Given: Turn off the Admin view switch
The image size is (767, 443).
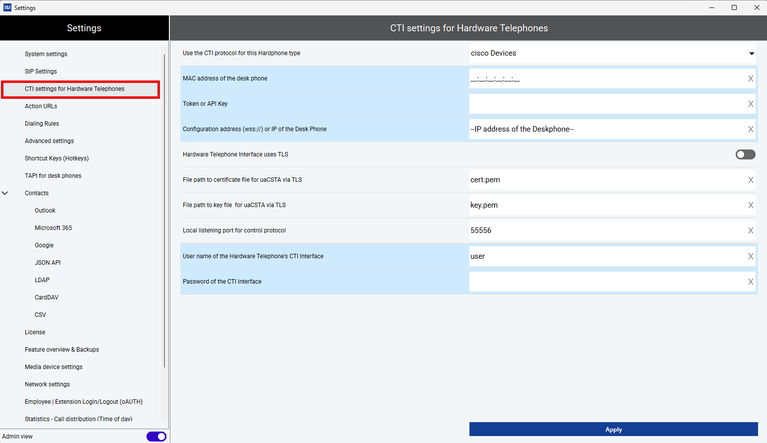Looking at the screenshot, I should [156, 437].
